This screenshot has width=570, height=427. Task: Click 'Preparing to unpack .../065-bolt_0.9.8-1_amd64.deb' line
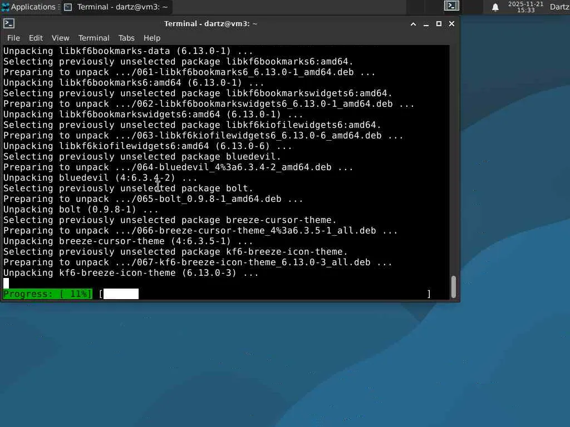coord(153,199)
